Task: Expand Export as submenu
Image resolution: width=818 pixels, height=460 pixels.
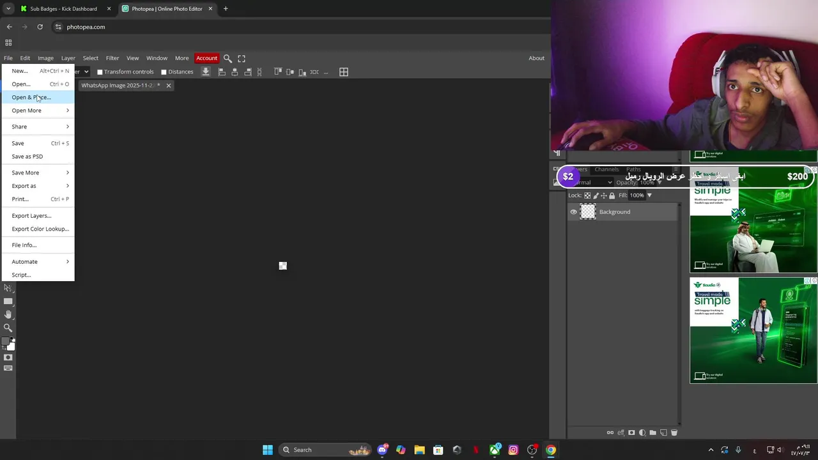Action: click(x=38, y=186)
